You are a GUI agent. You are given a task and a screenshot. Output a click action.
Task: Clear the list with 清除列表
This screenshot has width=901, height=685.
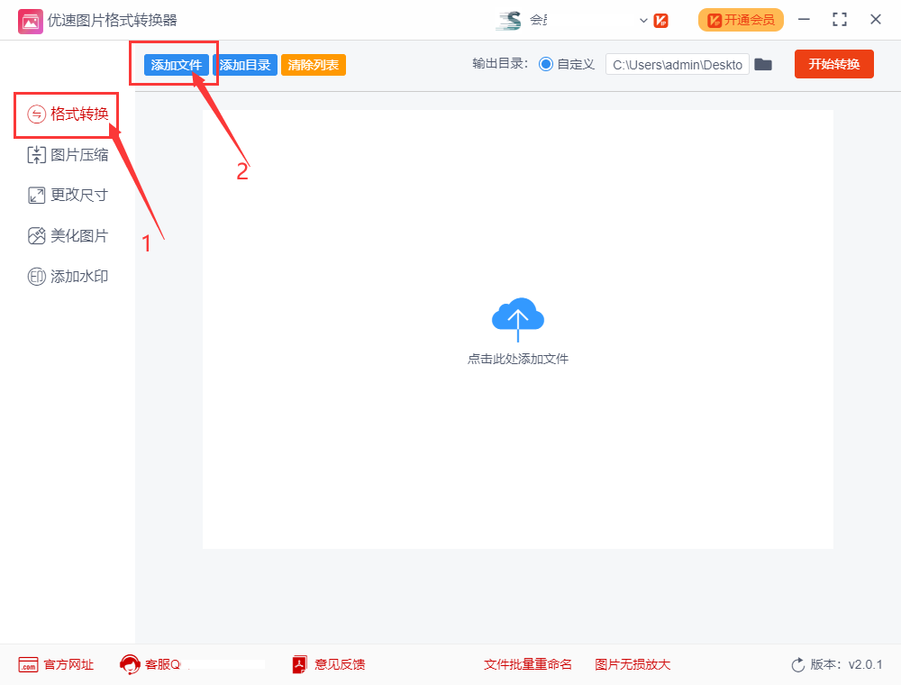tap(313, 64)
